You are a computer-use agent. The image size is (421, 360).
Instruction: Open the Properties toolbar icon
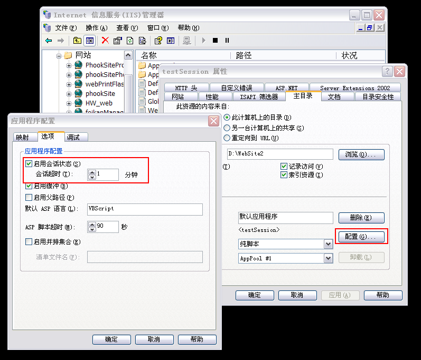[x=118, y=41]
